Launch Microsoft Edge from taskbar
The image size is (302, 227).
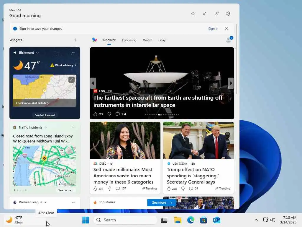click(191, 220)
